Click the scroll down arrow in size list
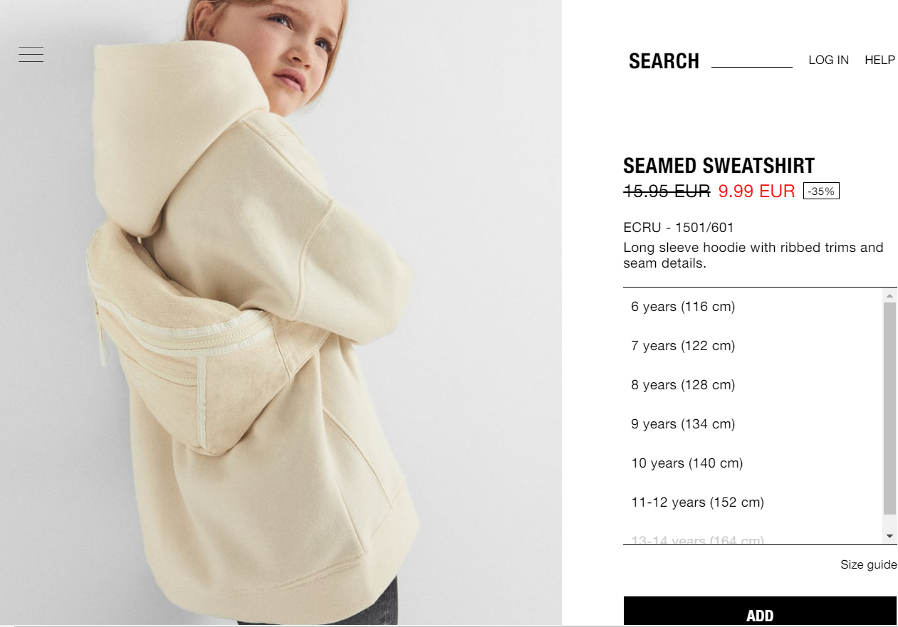This screenshot has width=898, height=627. [x=889, y=535]
